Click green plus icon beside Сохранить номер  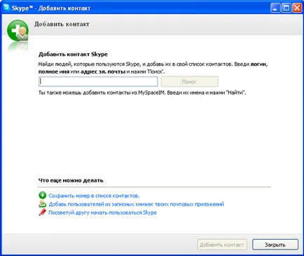(43, 195)
